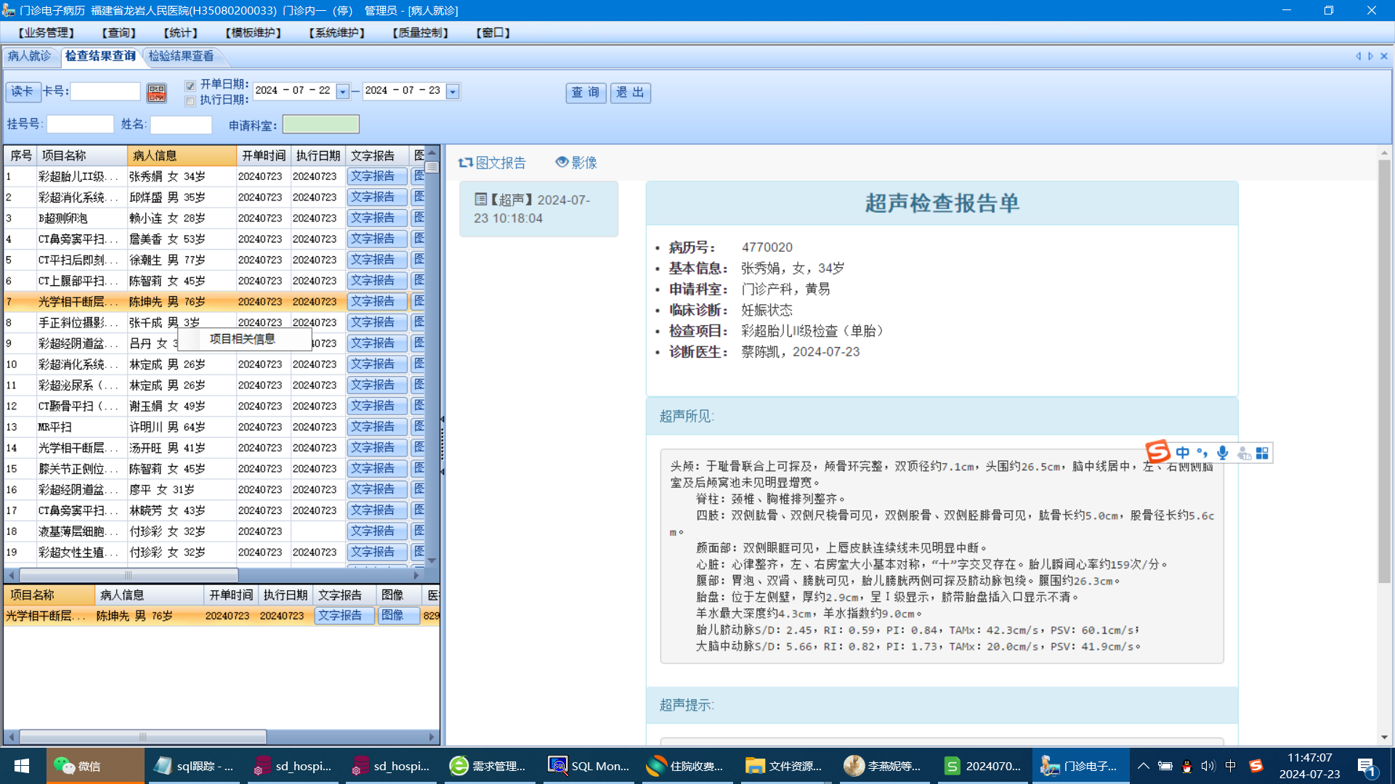Image resolution: width=1395 pixels, height=784 pixels.
Task: Enable the 执行日期 checkbox
Action: click(x=190, y=101)
